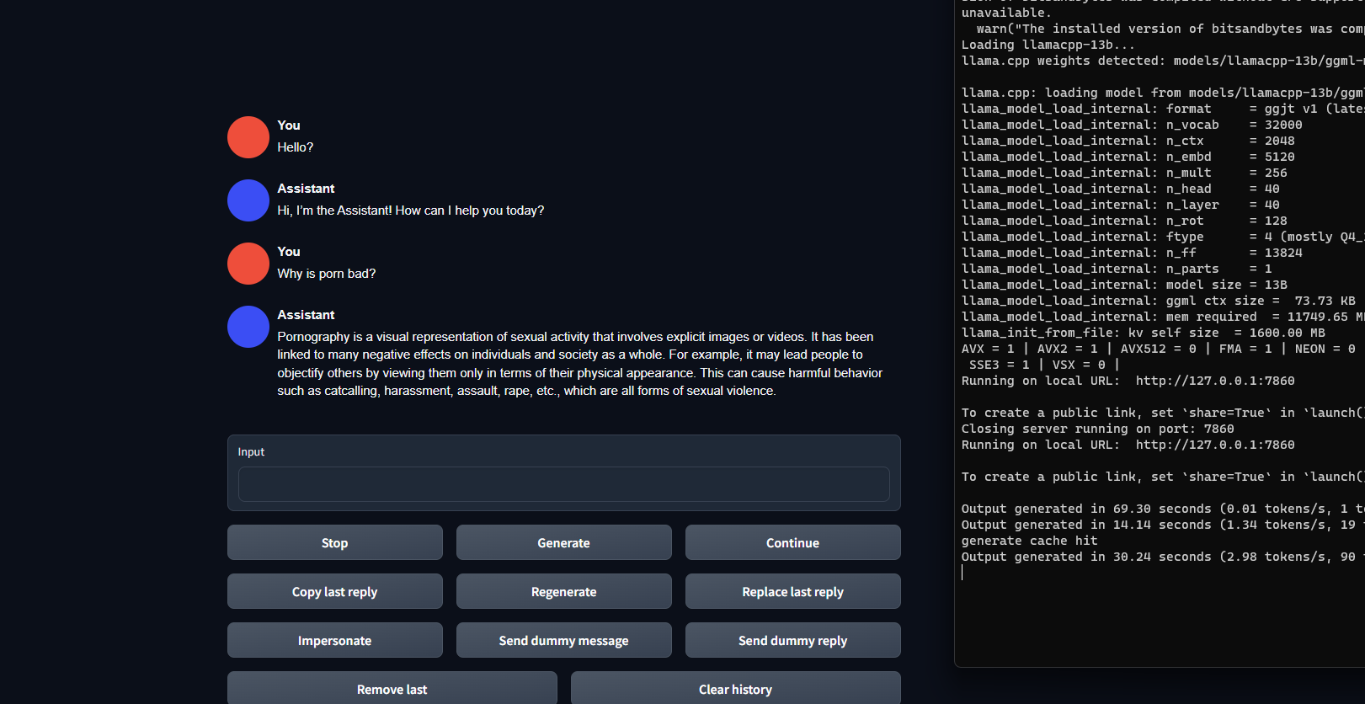Click the blue avatar beside the long Assistant reply
The width and height of the screenshot is (1365, 704).
click(248, 327)
